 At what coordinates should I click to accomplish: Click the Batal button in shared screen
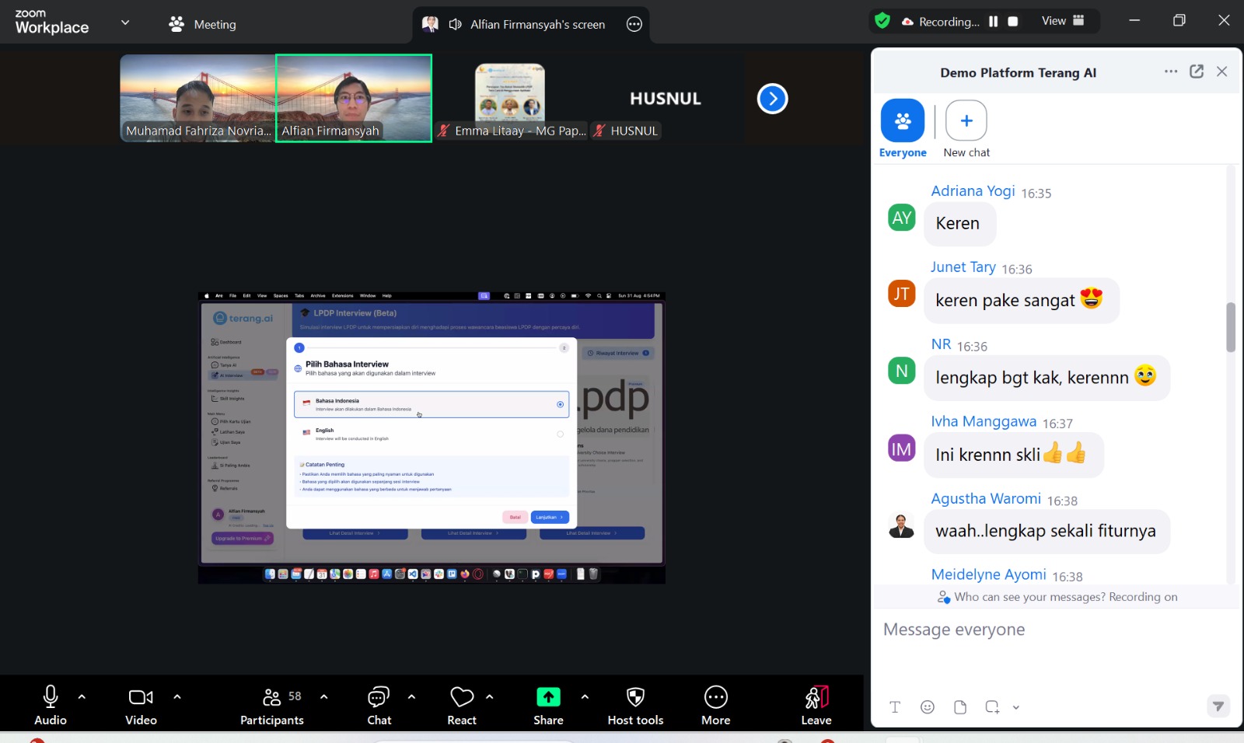515,517
